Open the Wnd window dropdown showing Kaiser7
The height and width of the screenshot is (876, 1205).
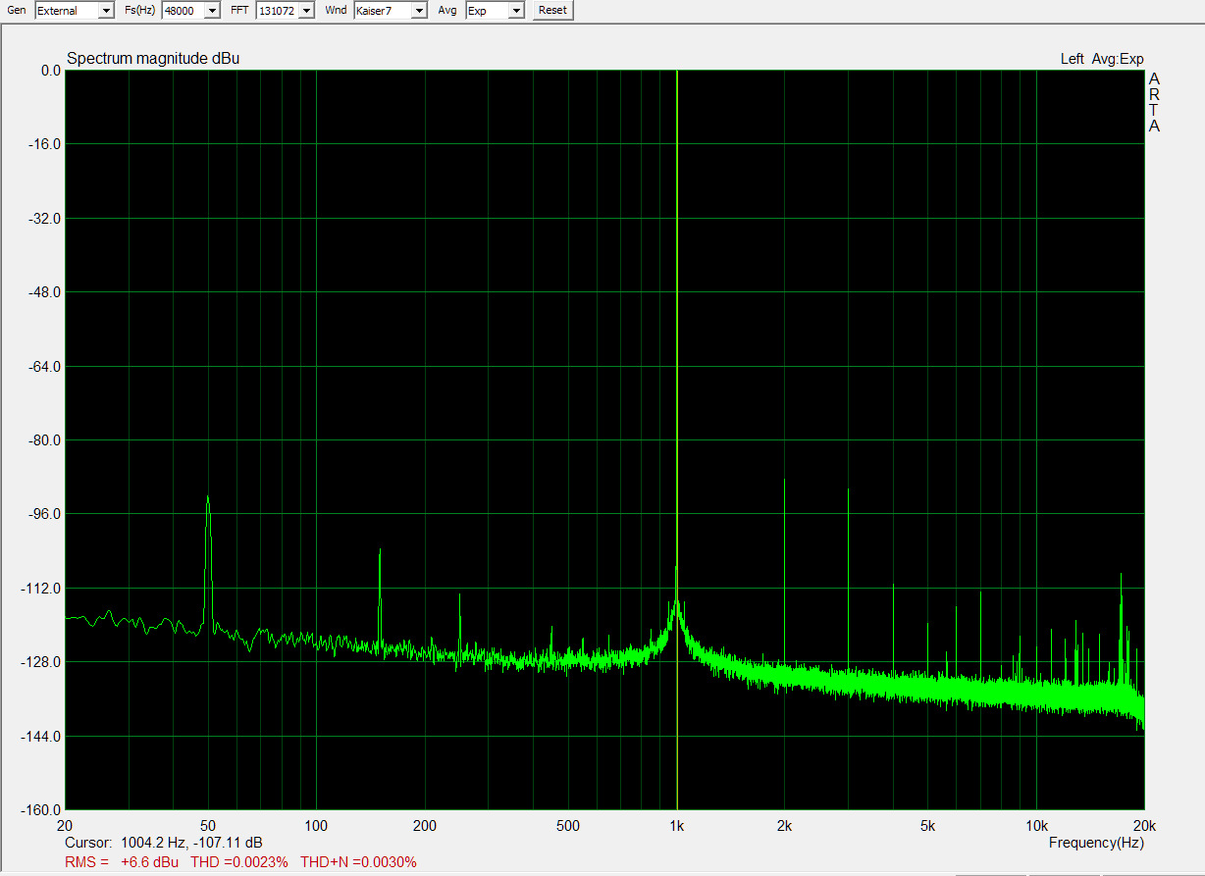391,10
